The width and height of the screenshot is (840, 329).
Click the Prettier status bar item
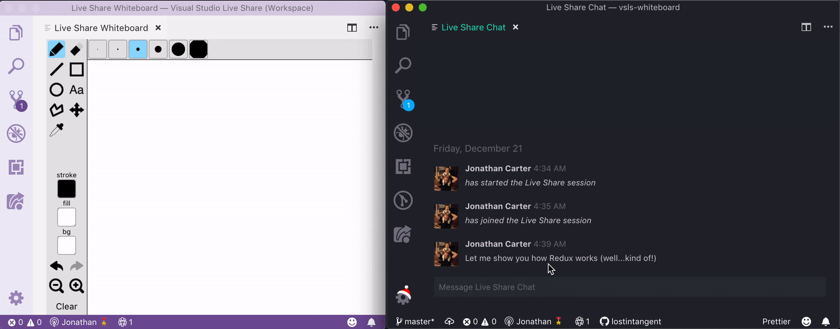(777, 322)
